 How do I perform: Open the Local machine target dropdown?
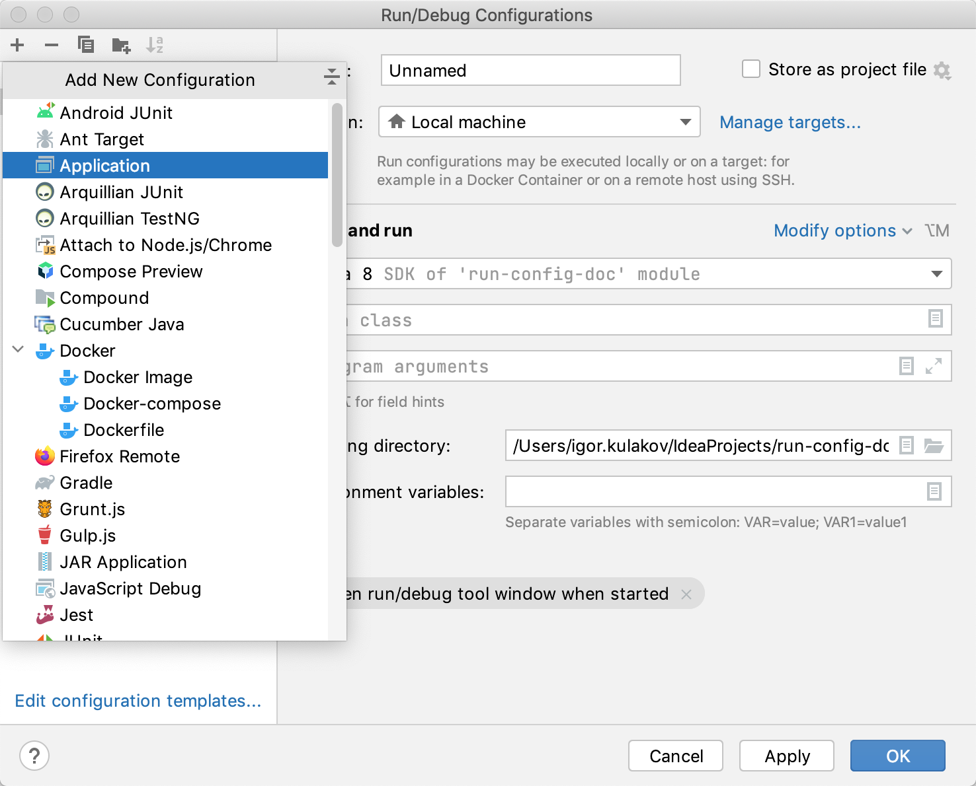(686, 122)
